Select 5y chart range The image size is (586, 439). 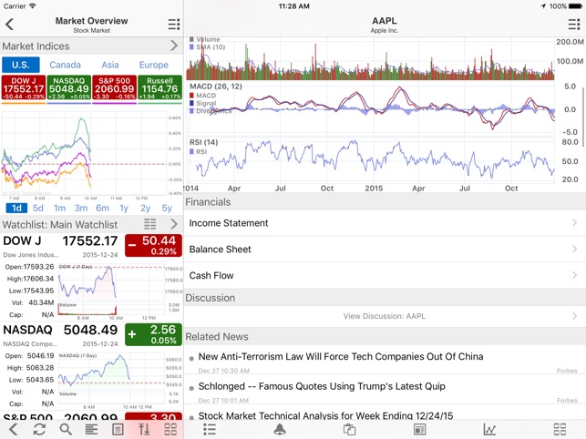167,208
